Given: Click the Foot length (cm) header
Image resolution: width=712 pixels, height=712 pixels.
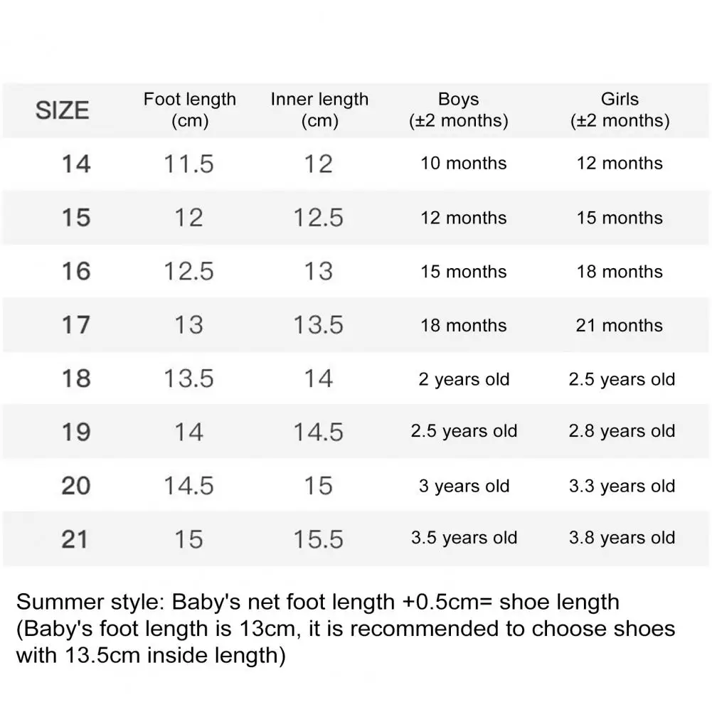Looking at the screenshot, I should [x=189, y=110].
